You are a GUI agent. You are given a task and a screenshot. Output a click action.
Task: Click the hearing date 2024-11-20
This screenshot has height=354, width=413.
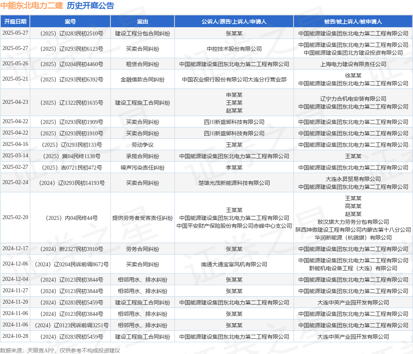click(x=15, y=302)
